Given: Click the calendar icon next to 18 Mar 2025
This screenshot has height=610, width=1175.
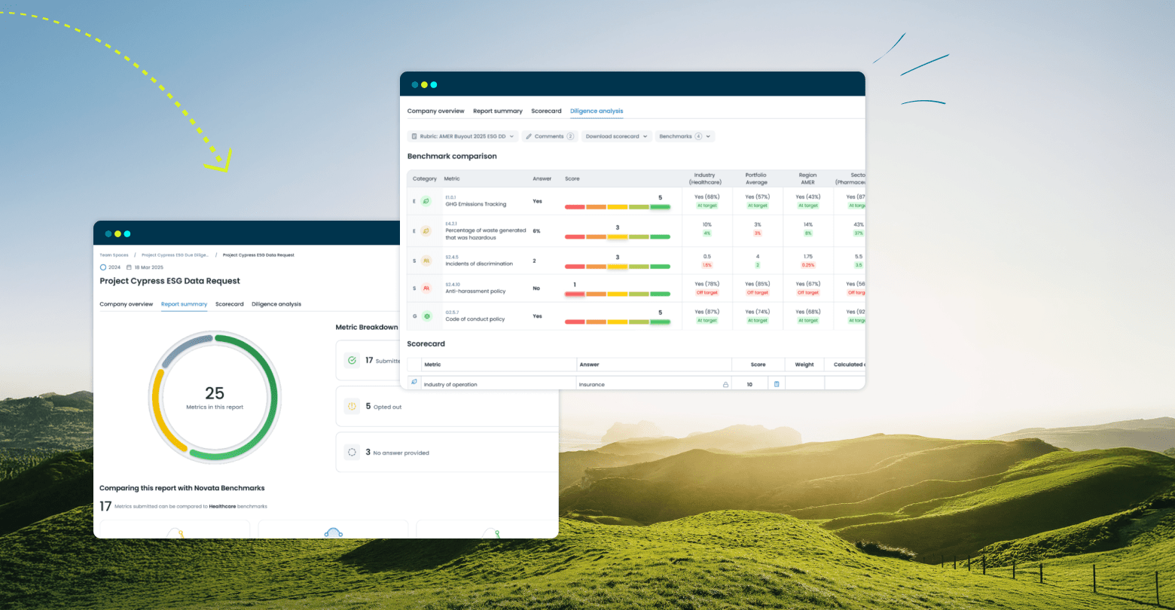Looking at the screenshot, I should click(x=129, y=267).
